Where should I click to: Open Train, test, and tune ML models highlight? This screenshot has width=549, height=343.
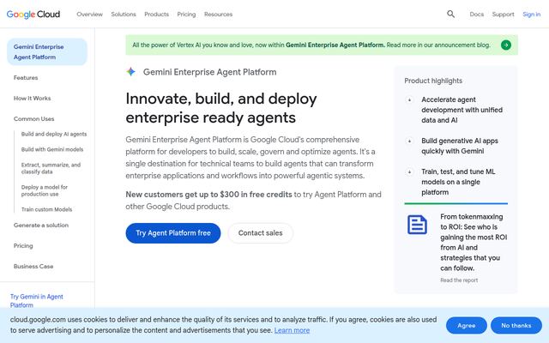[458, 182]
